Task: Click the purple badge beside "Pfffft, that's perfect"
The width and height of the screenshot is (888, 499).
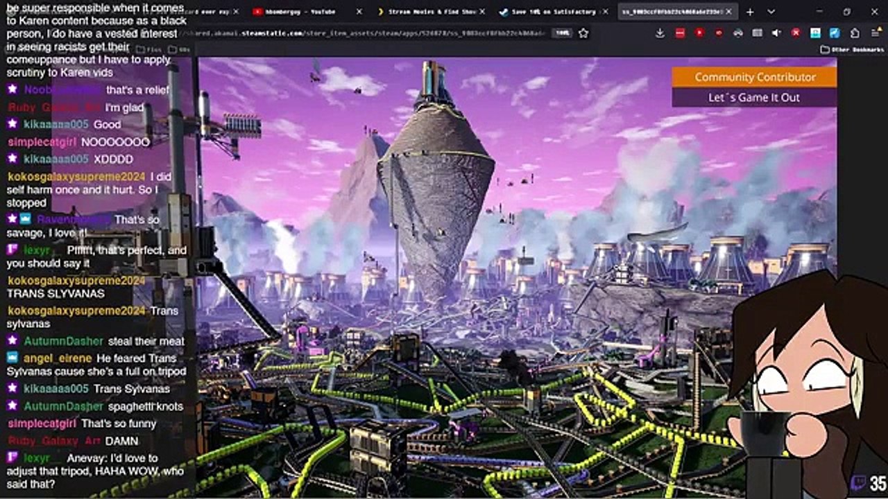Action: pos(12,249)
